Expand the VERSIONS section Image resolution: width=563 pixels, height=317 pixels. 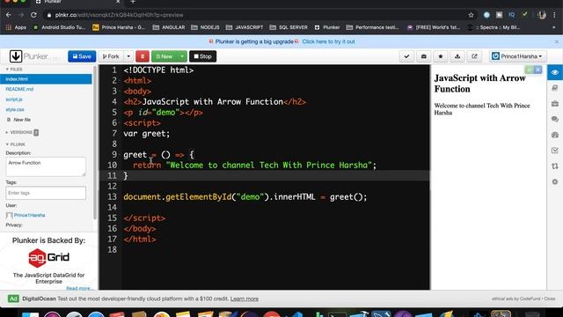(x=21, y=132)
